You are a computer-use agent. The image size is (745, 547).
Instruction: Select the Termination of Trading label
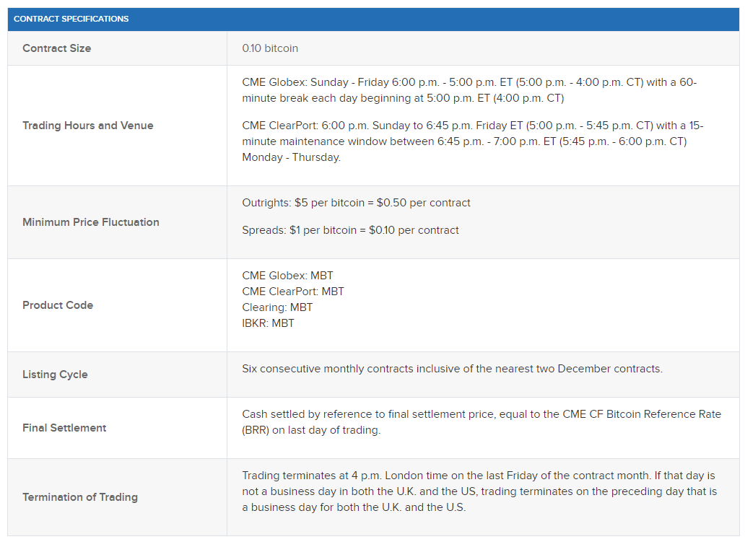[x=80, y=497]
